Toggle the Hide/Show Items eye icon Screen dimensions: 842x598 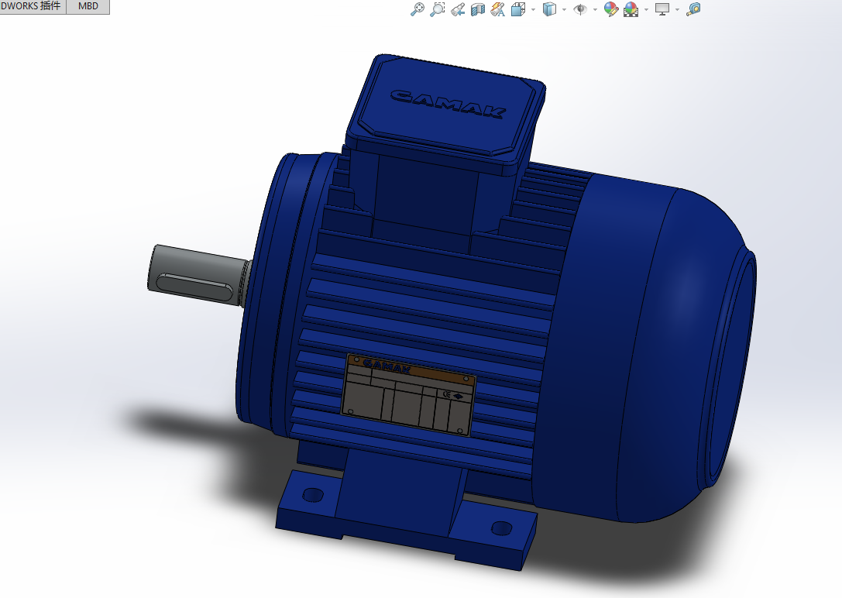(x=580, y=9)
